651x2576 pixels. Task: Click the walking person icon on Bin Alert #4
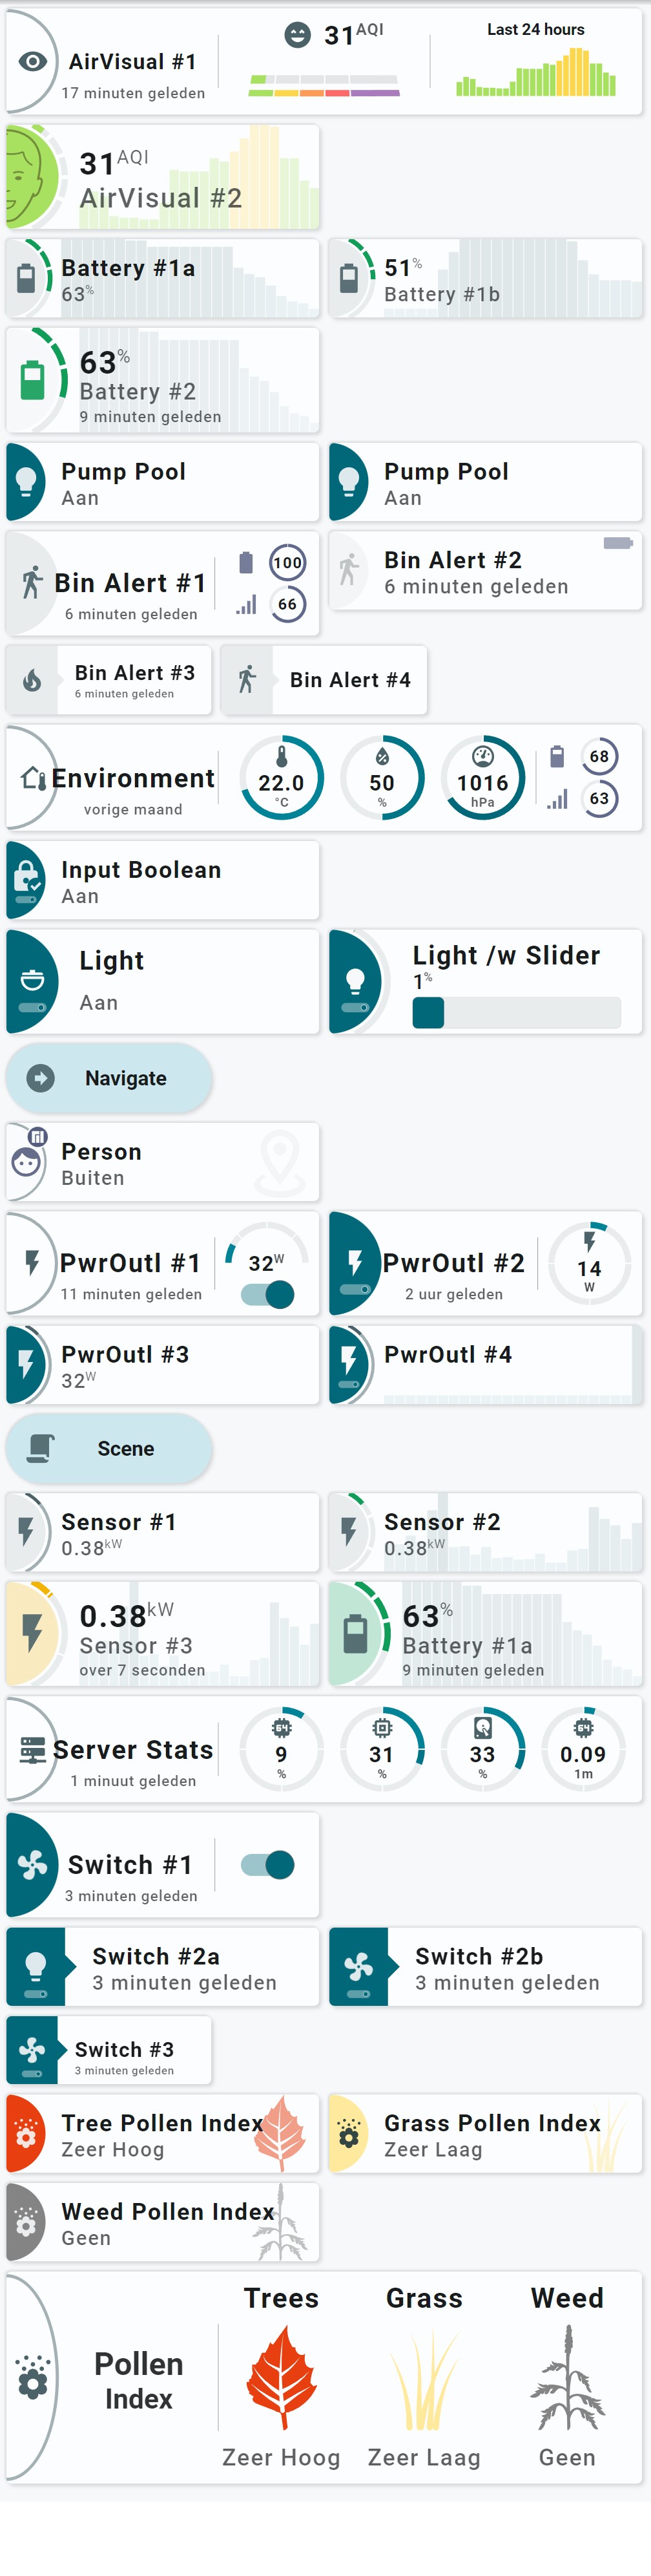coord(247,680)
